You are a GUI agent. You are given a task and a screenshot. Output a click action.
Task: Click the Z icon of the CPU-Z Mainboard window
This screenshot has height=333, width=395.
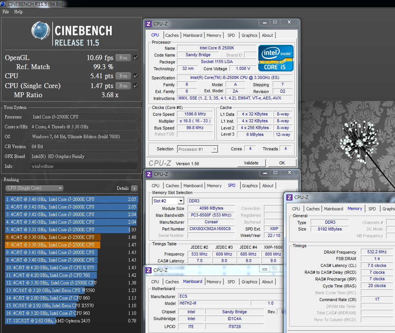point(149,270)
